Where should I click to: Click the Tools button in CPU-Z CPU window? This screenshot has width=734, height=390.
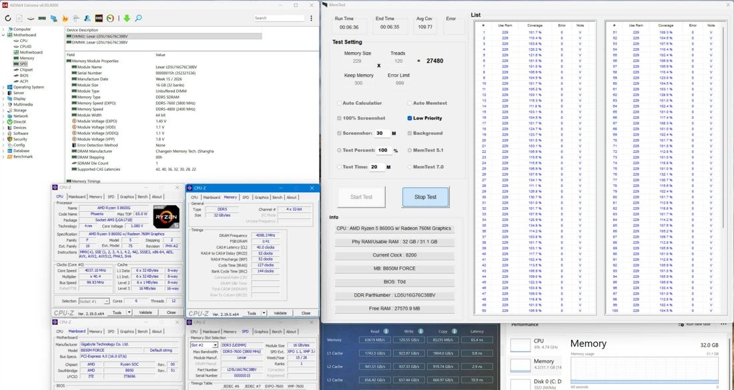(x=117, y=312)
